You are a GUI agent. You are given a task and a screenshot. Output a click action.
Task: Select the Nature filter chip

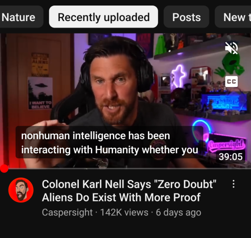[19, 17]
